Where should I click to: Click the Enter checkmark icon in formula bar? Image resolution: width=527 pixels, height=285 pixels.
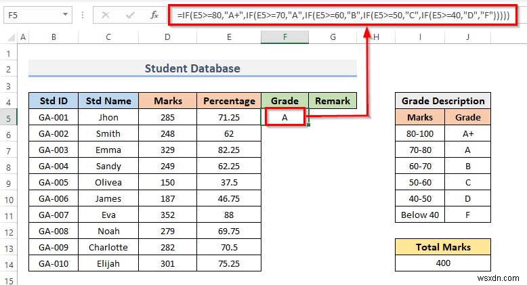point(130,15)
